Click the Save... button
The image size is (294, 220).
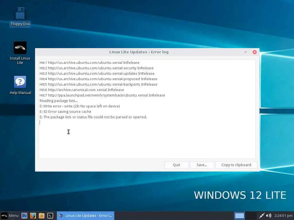pos(202,165)
